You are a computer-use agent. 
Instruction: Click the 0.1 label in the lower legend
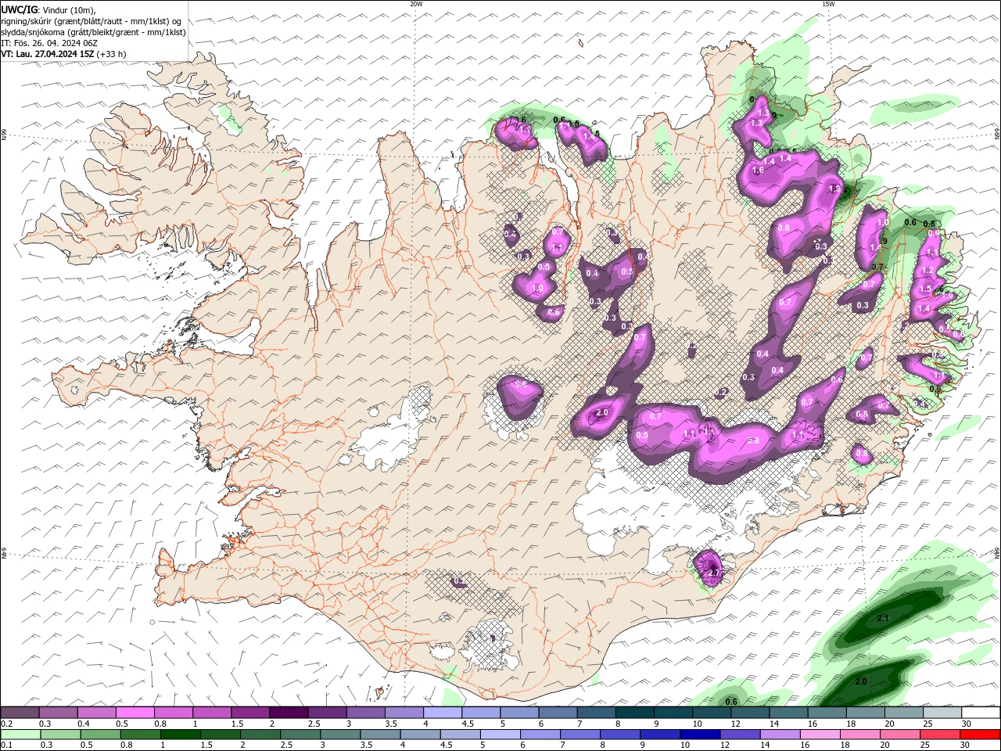(7, 746)
